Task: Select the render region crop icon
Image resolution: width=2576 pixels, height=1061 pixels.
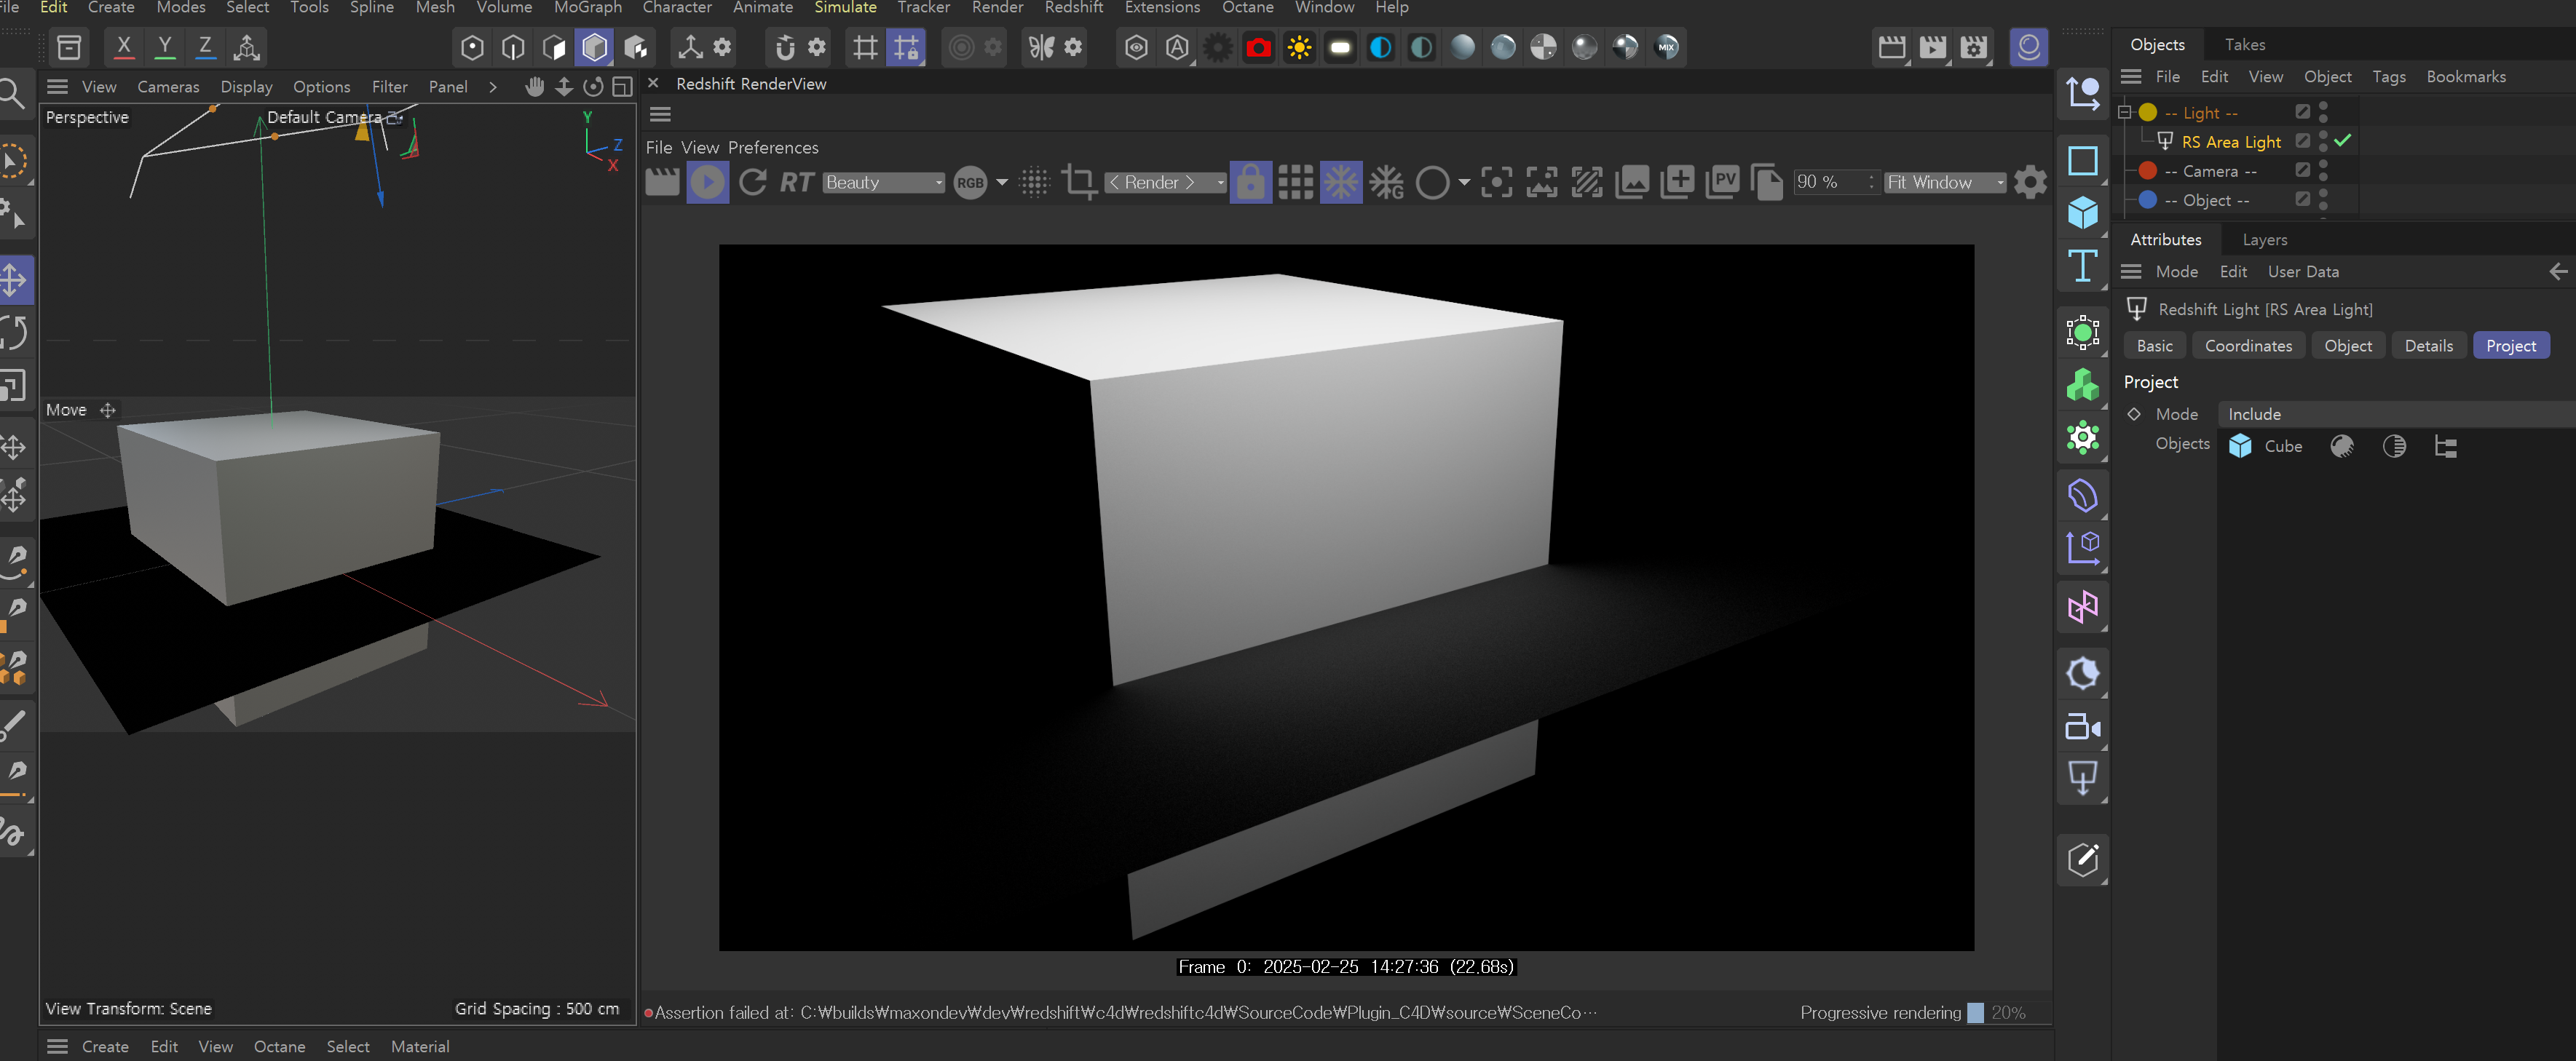Action: pos(1078,183)
